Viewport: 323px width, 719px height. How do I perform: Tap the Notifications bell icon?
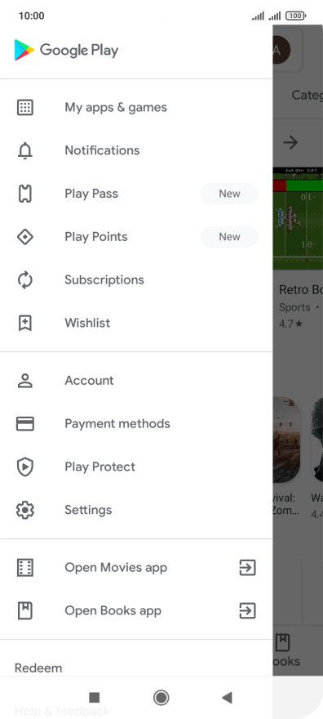[x=25, y=150]
